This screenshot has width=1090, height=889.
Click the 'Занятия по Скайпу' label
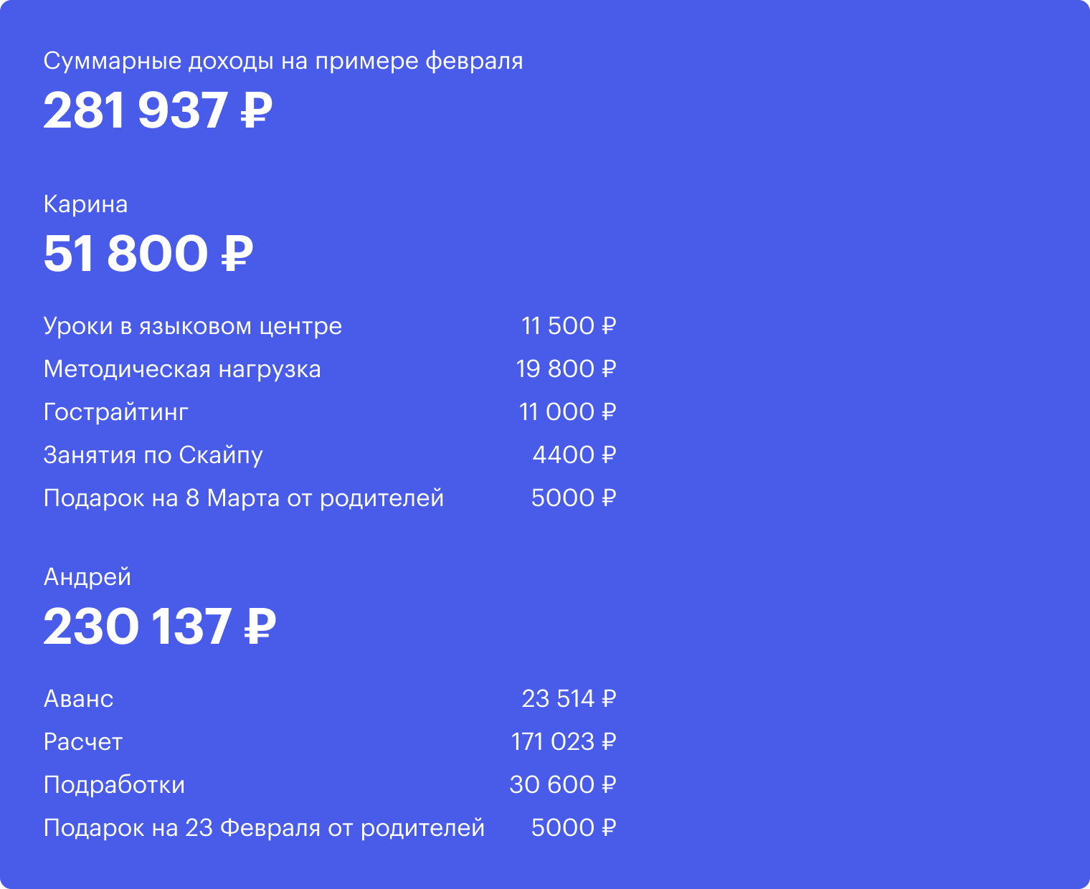[x=153, y=456]
